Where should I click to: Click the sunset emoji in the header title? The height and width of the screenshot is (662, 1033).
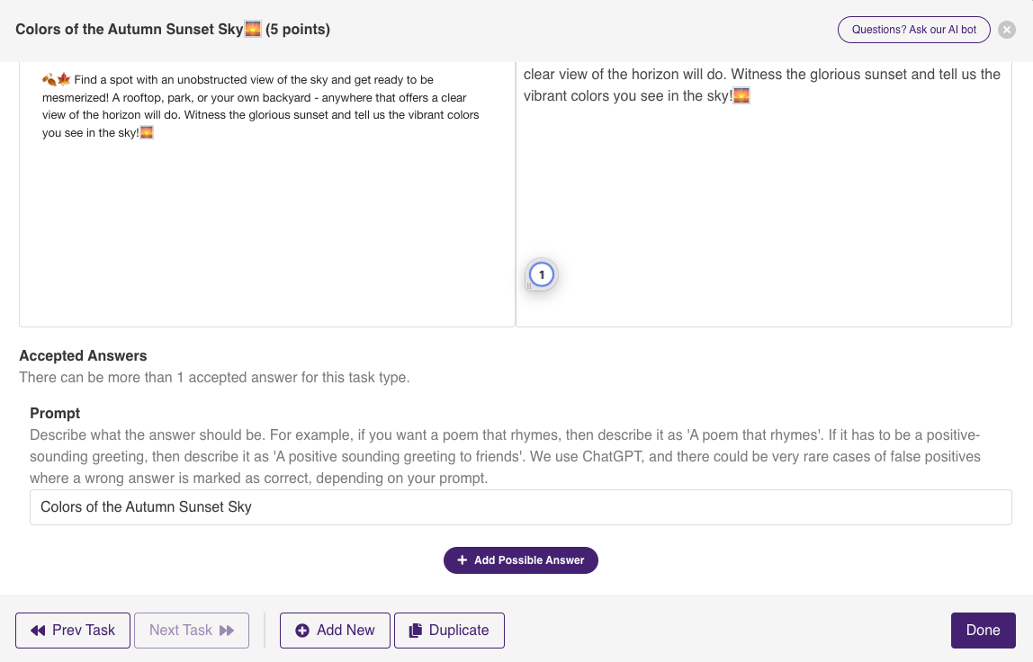pyautogui.click(x=254, y=29)
